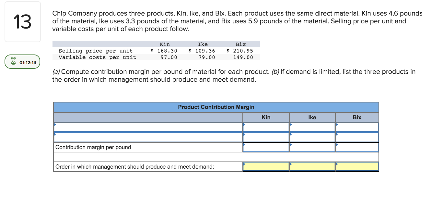Click the first blank description cell
This screenshot has height=203, width=431.
tap(146, 127)
